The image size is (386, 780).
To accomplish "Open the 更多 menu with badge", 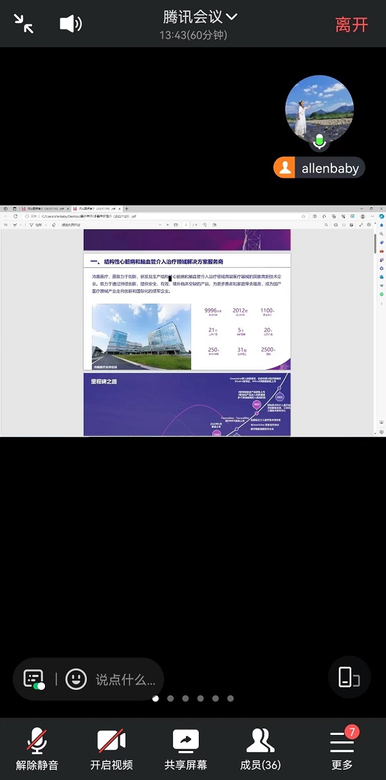I will [x=342, y=748].
